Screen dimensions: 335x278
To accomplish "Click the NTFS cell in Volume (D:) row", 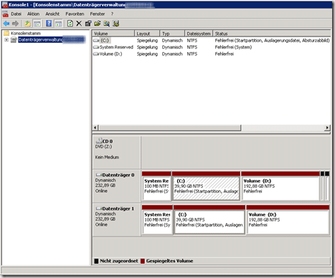I will point(192,54).
